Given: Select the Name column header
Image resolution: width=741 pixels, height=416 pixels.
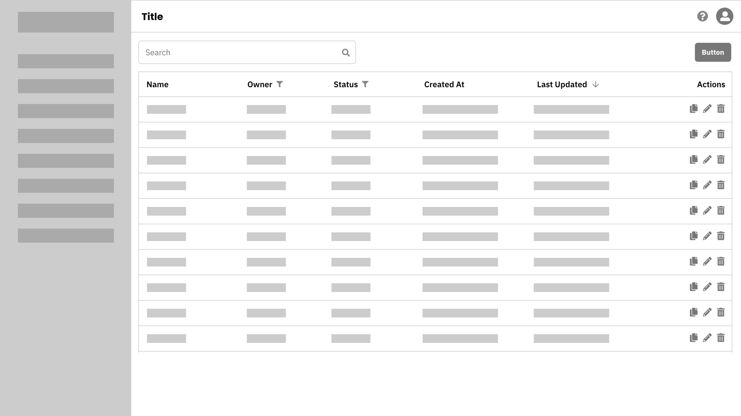Looking at the screenshot, I should (x=158, y=84).
